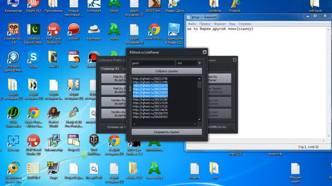Click the Mail.Ru BruteForce top button
The image size is (332, 186).
pyautogui.click(x=114, y=79)
